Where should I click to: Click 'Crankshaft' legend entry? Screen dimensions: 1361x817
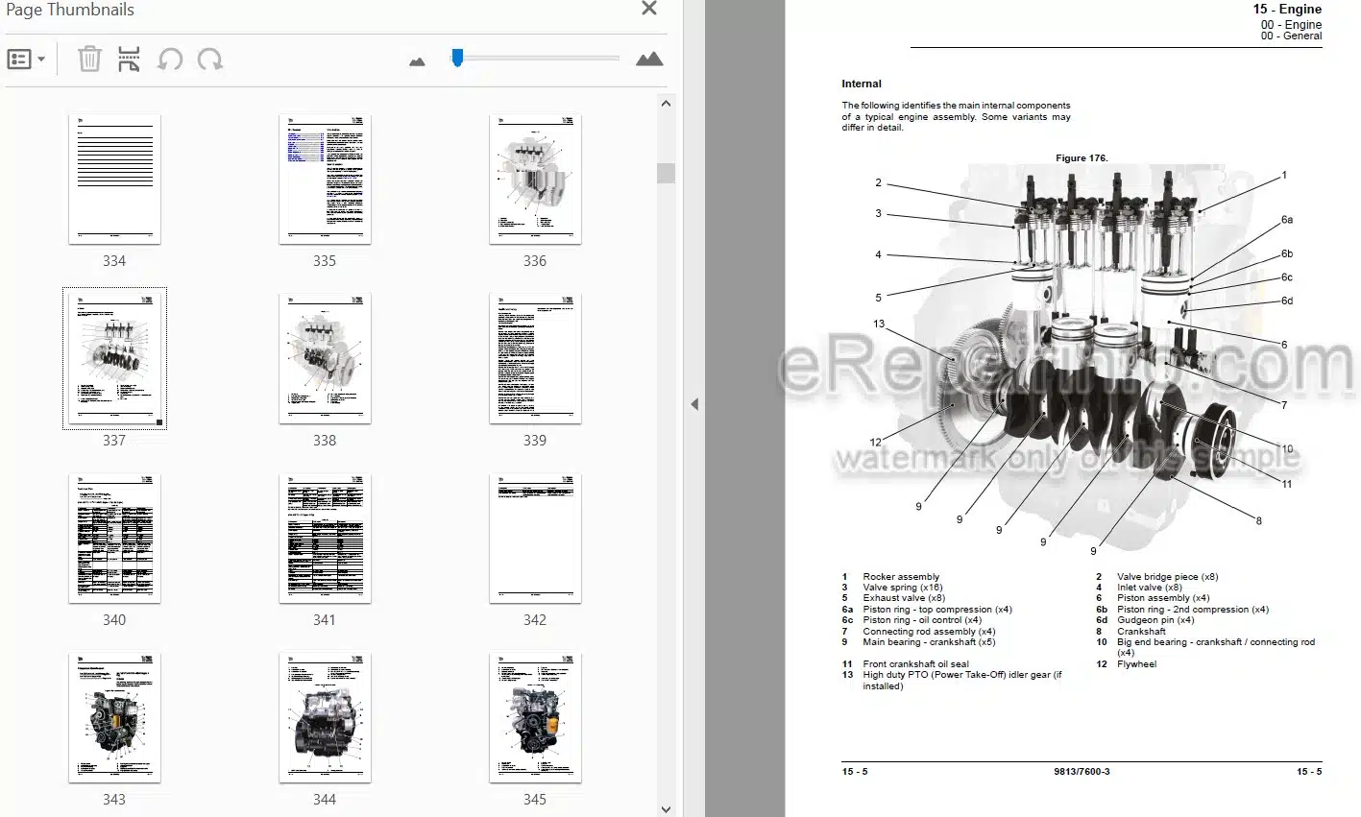1141,632
